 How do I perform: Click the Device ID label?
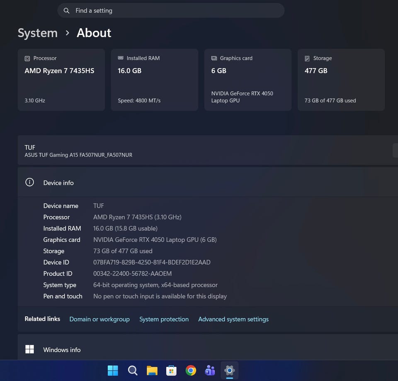pyautogui.click(x=56, y=262)
